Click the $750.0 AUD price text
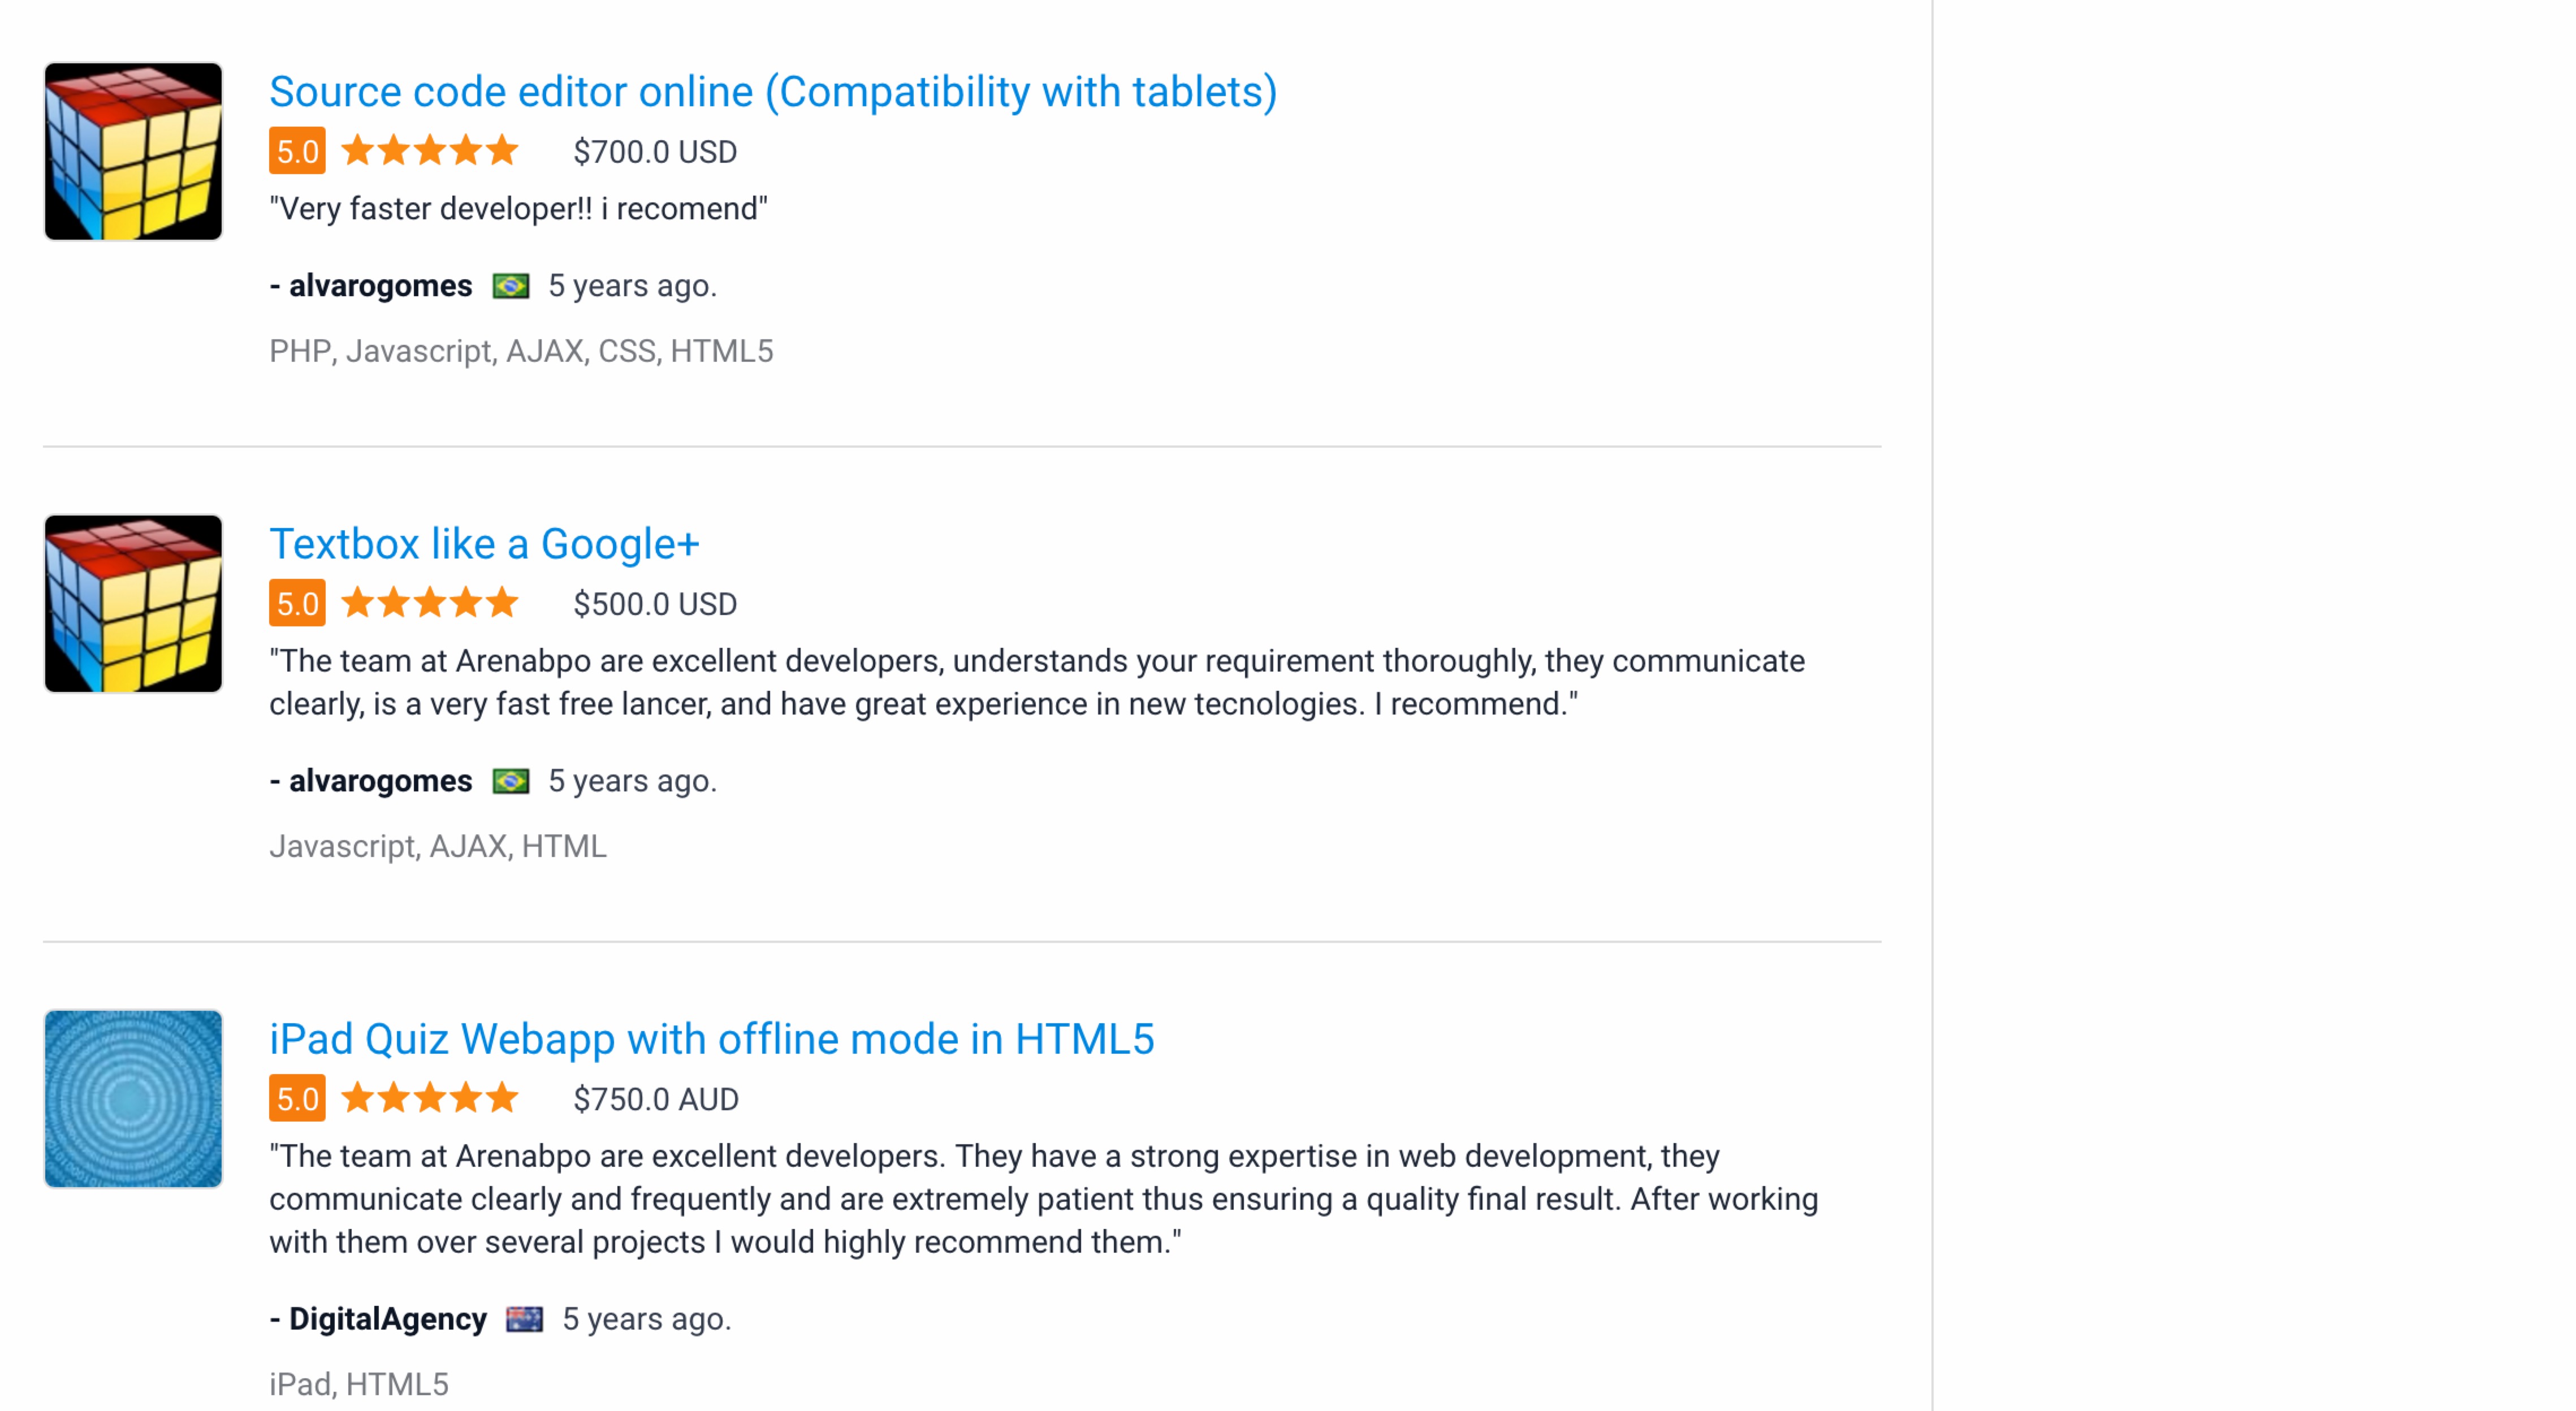 pos(655,1099)
